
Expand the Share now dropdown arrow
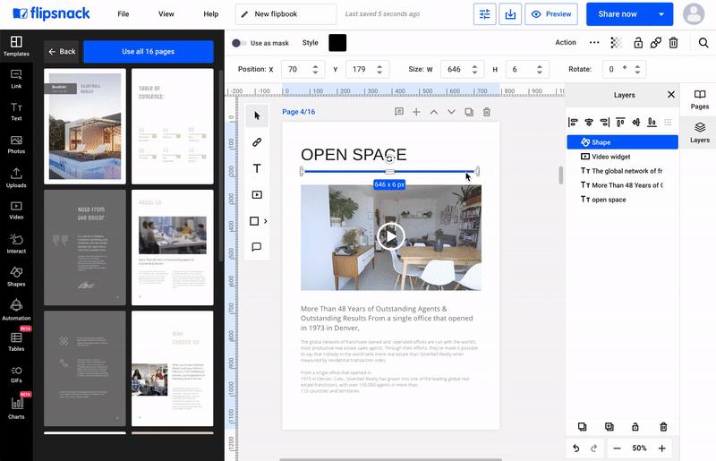(x=661, y=14)
